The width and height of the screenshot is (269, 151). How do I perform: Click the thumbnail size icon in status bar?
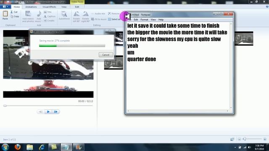coord(232,139)
